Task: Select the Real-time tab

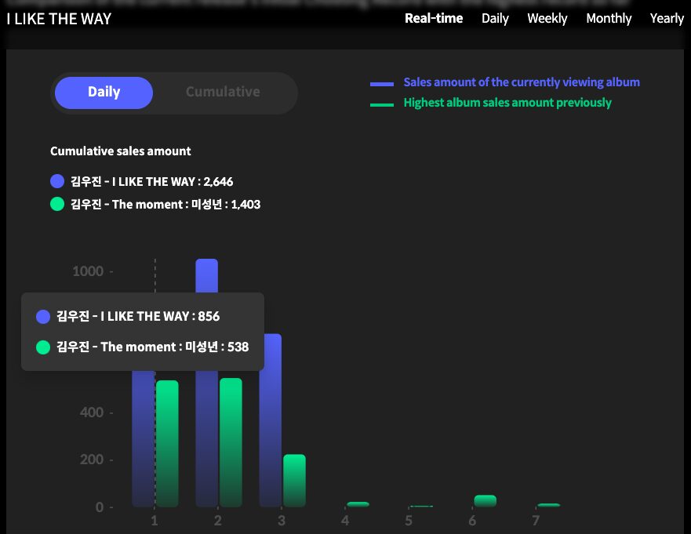Action: tap(434, 18)
